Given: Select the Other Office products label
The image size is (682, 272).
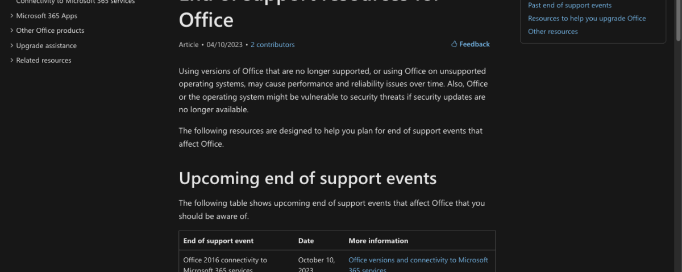Looking at the screenshot, I should click(50, 31).
